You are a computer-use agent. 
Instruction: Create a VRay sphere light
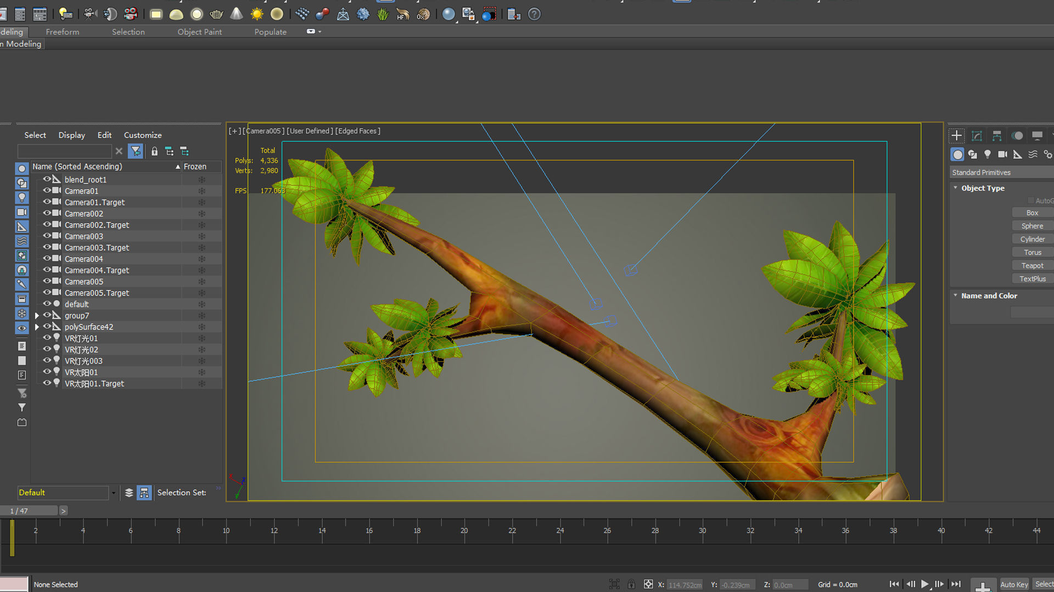[197, 14]
